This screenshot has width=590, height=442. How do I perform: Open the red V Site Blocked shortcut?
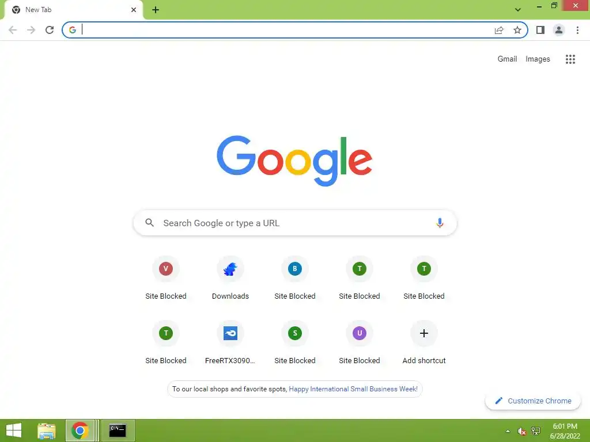(166, 278)
